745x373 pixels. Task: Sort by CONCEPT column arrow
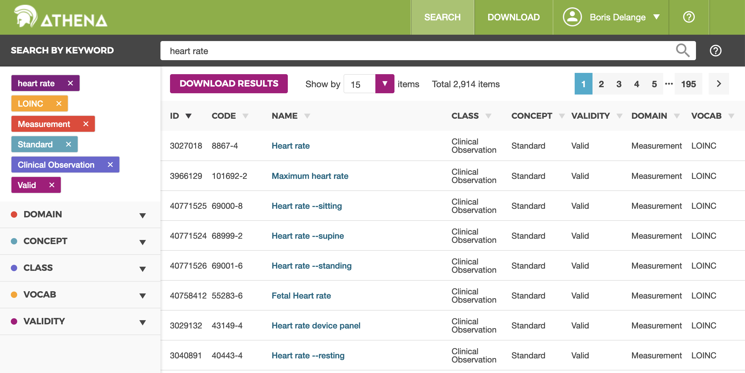[x=562, y=116]
